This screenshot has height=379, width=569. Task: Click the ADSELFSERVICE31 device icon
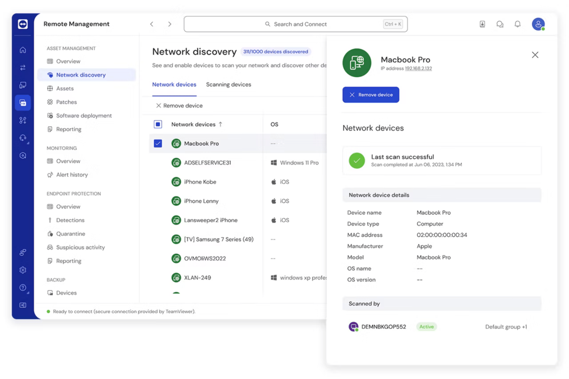coord(176,163)
